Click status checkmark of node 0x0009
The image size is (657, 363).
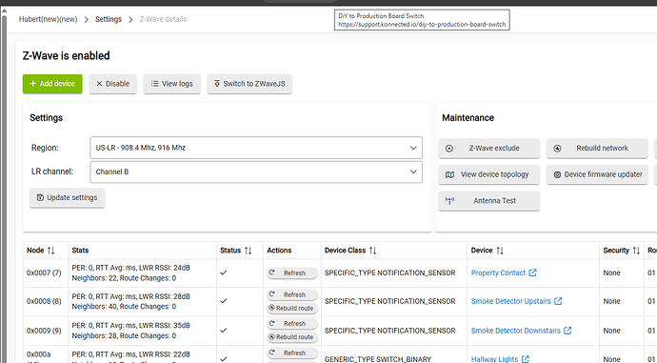tap(224, 331)
